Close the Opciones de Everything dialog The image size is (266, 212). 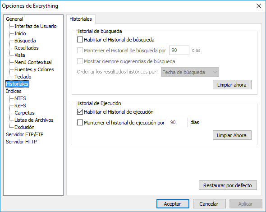coord(258,6)
